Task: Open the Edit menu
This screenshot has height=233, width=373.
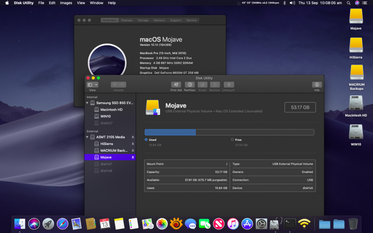Action: [x=52, y=3]
